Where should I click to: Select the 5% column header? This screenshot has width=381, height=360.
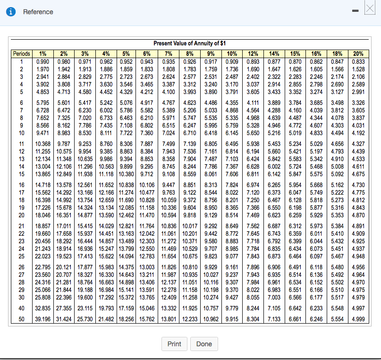127,53
